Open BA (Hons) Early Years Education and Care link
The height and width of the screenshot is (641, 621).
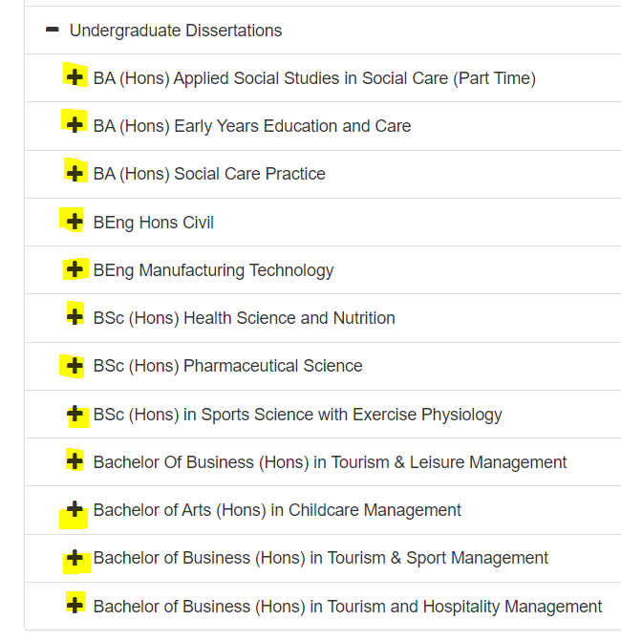tap(252, 126)
